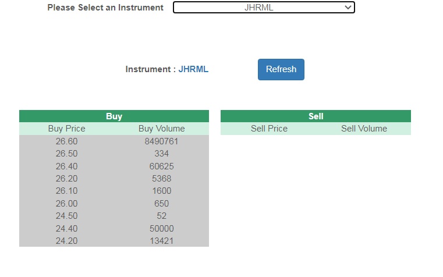Select the 26.20 buy price cell
The image size is (443, 277).
[x=66, y=179]
